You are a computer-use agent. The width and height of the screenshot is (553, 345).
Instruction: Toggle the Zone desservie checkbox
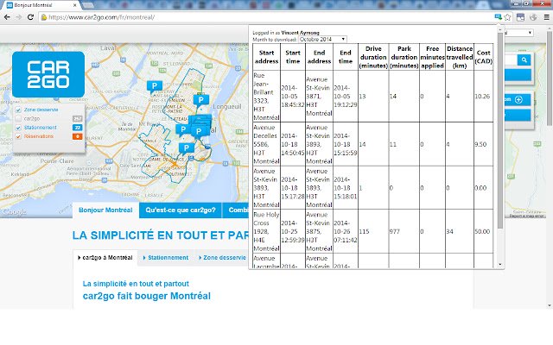coord(18,110)
